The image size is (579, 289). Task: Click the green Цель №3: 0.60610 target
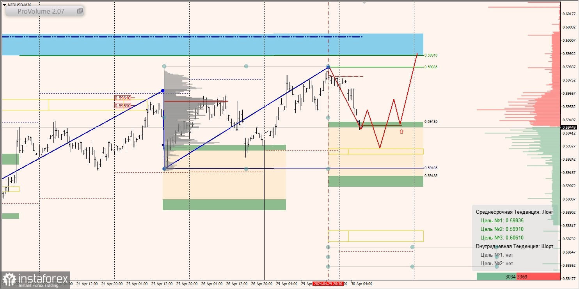point(502,238)
